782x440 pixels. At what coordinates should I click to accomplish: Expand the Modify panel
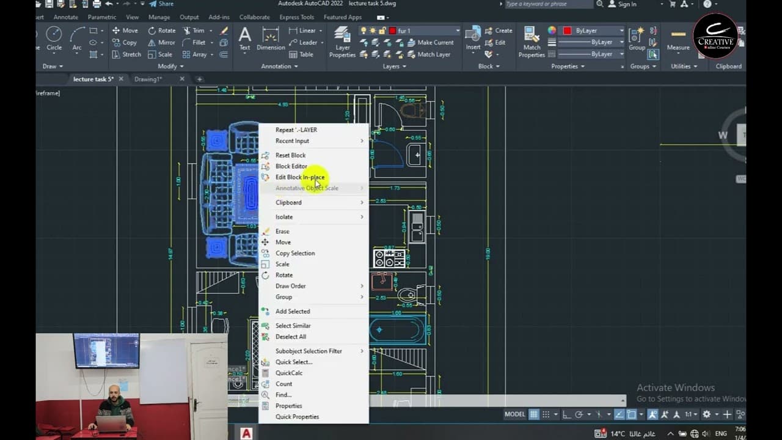pyautogui.click(x=170, y=66)
